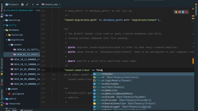Choose TenantSeeder from autocomplete list

pos(144,74)
